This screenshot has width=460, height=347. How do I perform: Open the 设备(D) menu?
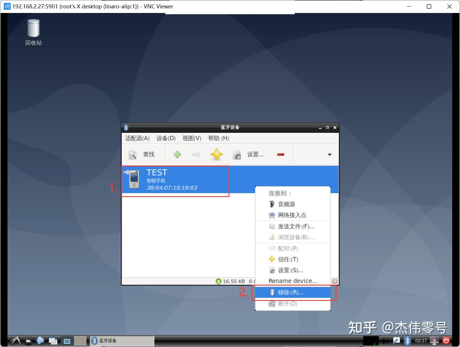166,138
